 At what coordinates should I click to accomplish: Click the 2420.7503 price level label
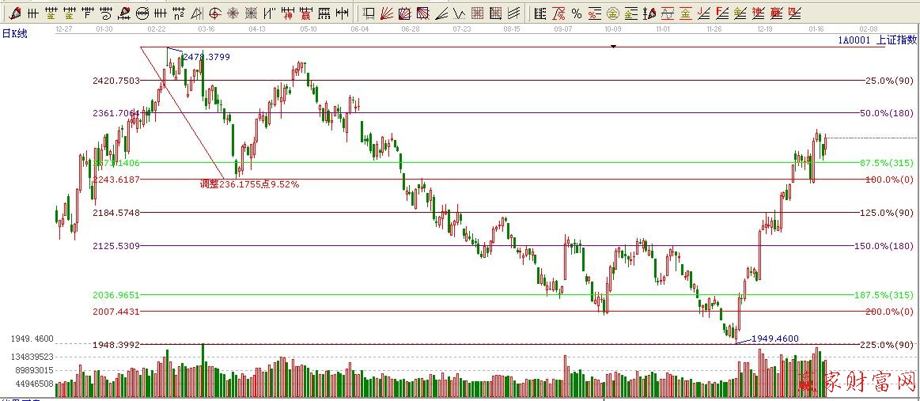click(x=116, y=81)
